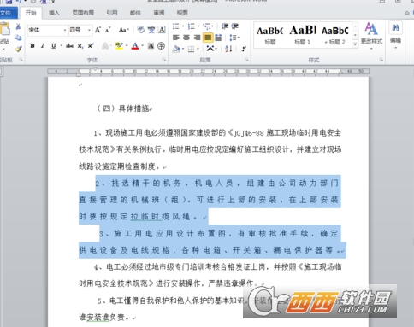Screen dimensions: 414x327
Task: Click Change Styles 更改样式 button
Action: click(371, 35)
